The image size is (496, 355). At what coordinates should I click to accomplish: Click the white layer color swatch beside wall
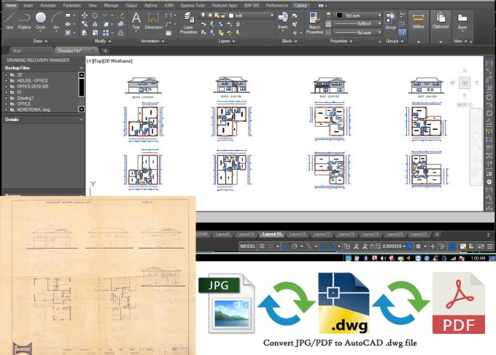231,15
